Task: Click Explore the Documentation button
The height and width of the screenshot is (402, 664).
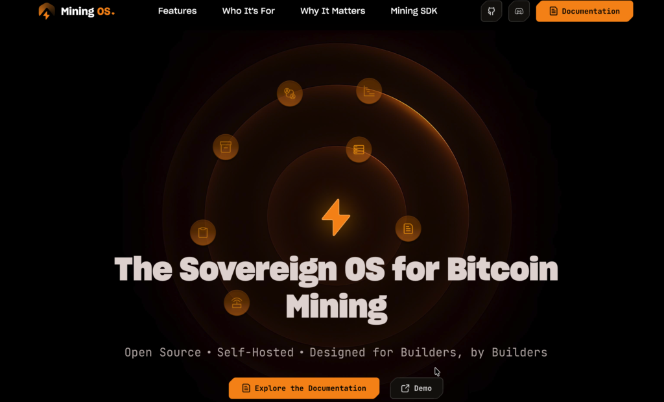Action: 304,388
